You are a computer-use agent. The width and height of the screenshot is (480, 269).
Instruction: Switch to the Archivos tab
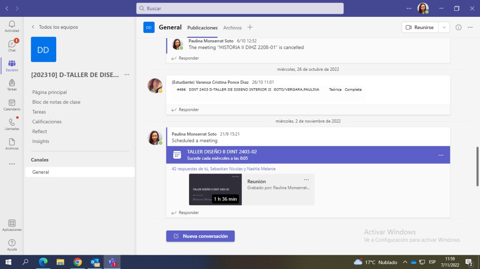pos(232,28)
